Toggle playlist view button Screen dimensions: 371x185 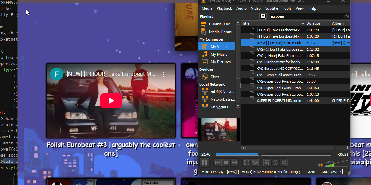[267, 163]
